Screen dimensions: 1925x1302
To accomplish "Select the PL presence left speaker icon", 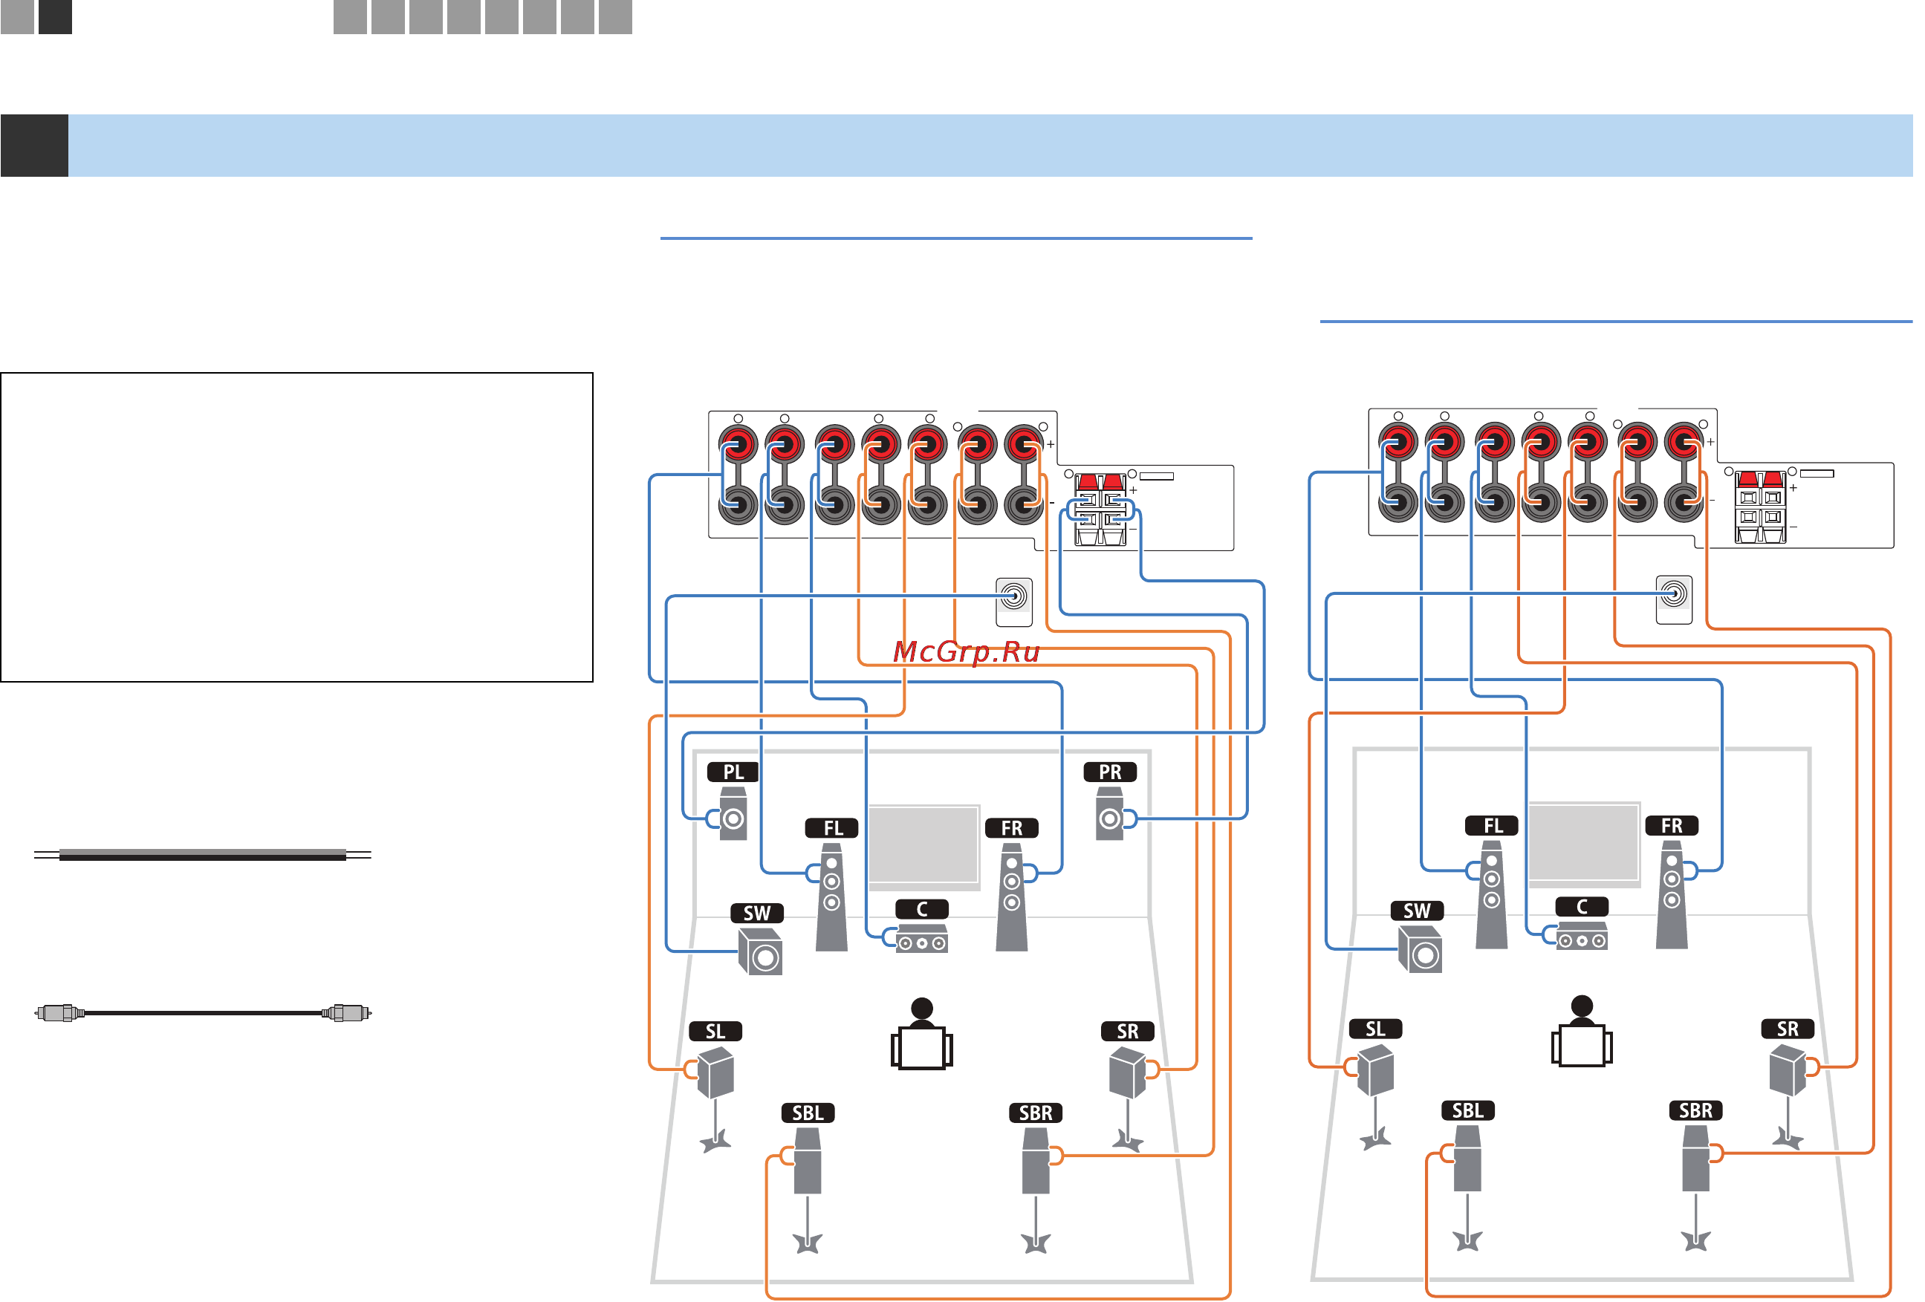I will (733, 814).
